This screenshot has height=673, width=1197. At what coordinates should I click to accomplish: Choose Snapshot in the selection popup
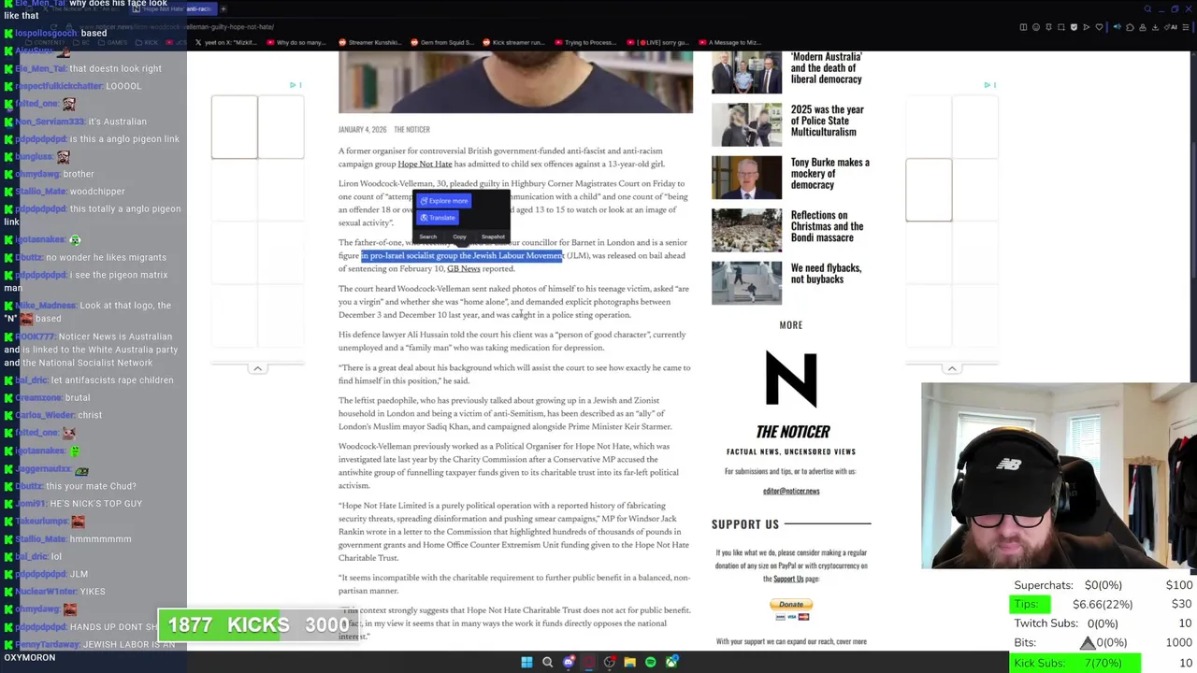[493, 236]
